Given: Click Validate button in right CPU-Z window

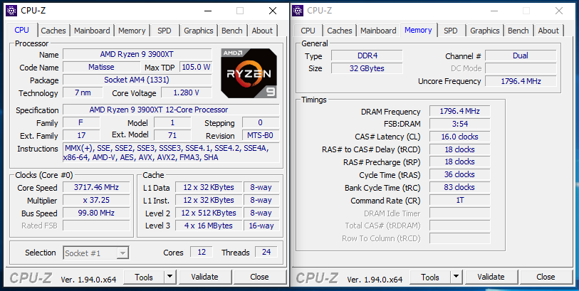Looking at the screenshot, I should [491, 277].
